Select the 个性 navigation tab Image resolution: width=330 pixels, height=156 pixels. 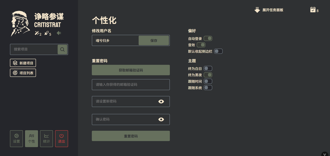pos(31,138)
